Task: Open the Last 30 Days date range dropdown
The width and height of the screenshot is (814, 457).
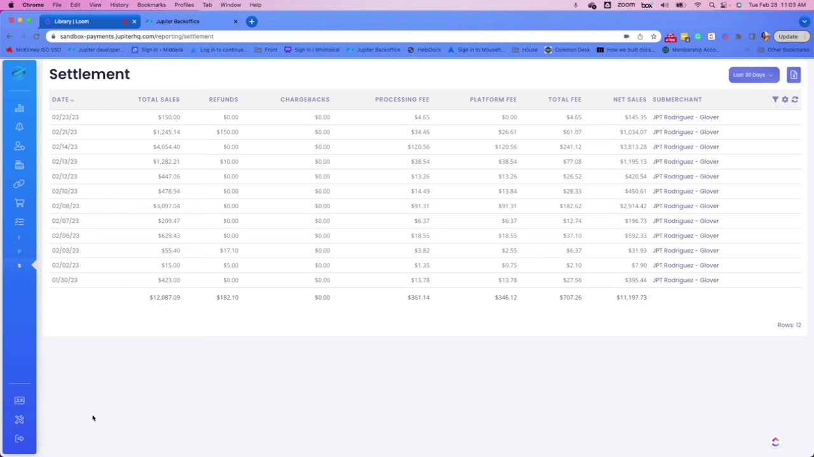Action: tap(754, 75)
